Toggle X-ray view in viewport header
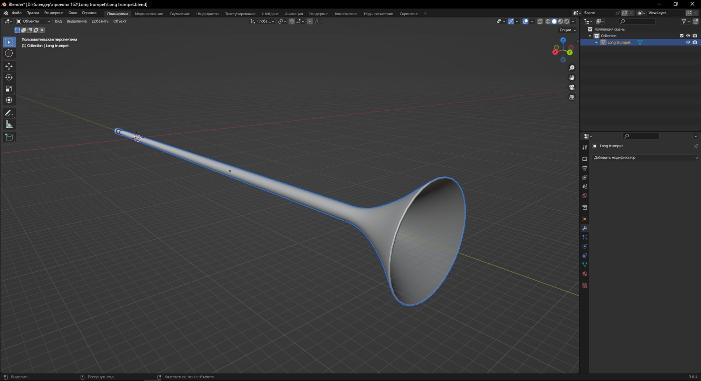Image resolution: width=701 pixels, height=381 pixels. point(540,22)
